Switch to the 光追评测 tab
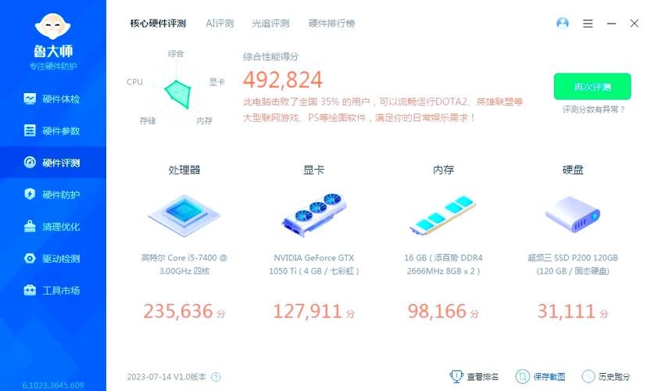 pyautogui.click(x=270, y=23)
